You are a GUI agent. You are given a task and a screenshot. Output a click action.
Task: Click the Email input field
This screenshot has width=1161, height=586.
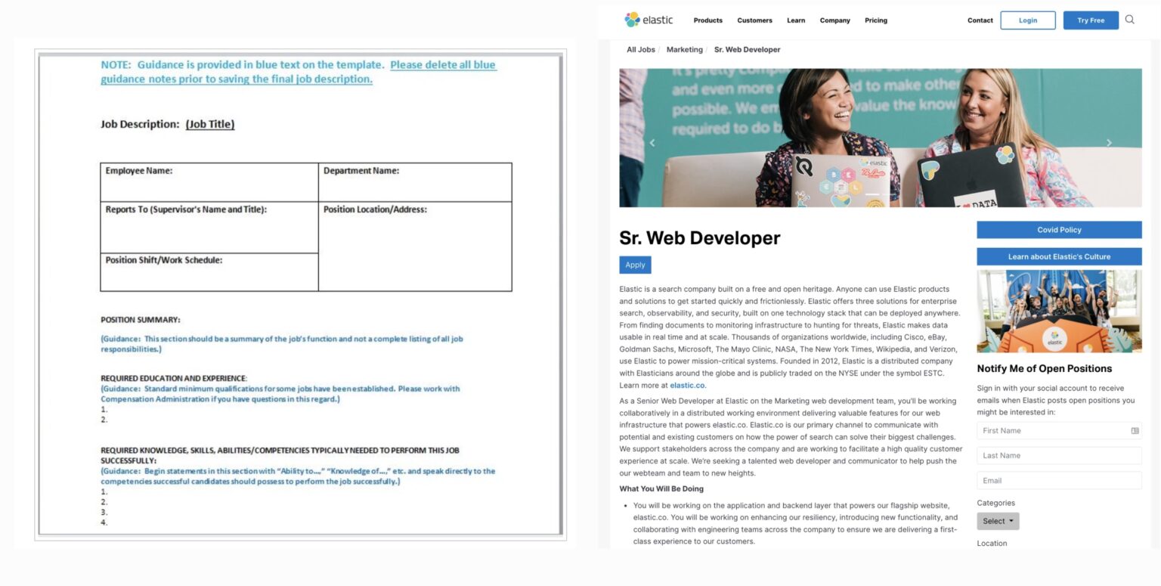click(x=1059, y=480)
